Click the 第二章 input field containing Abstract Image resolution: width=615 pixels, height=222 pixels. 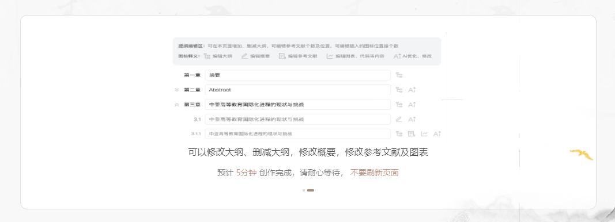click(297, 90)
